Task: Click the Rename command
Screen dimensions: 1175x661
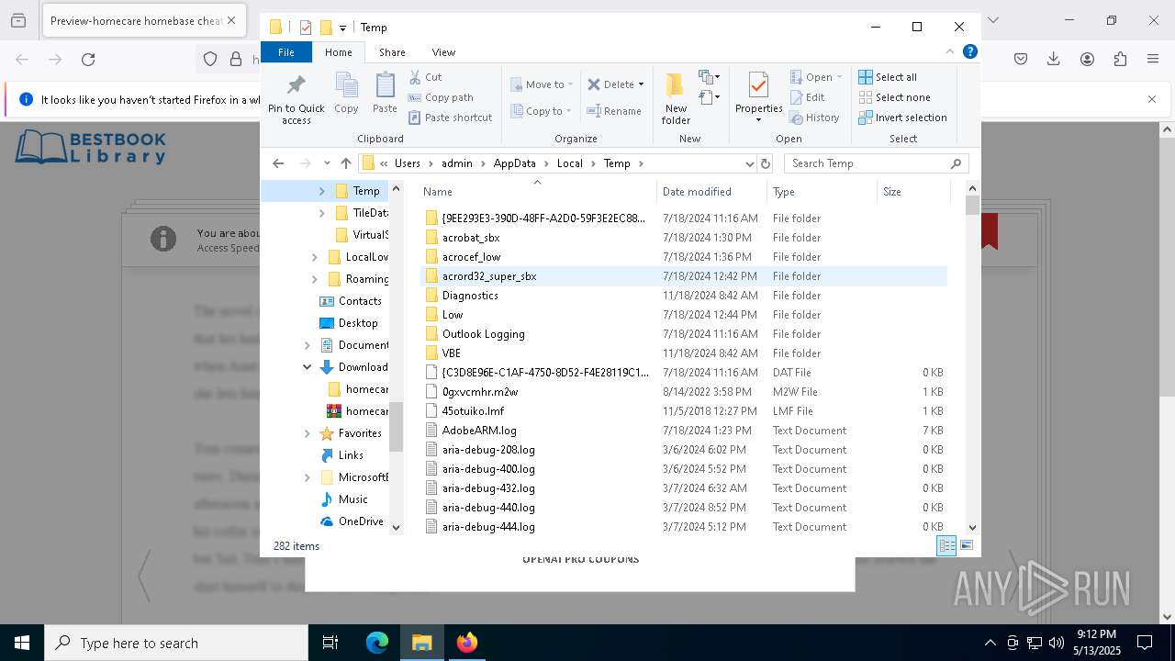Action: 614,111
